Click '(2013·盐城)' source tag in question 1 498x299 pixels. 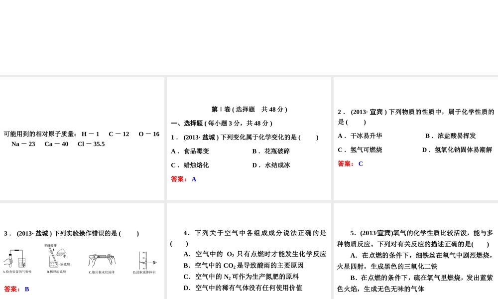click(201, 137)
